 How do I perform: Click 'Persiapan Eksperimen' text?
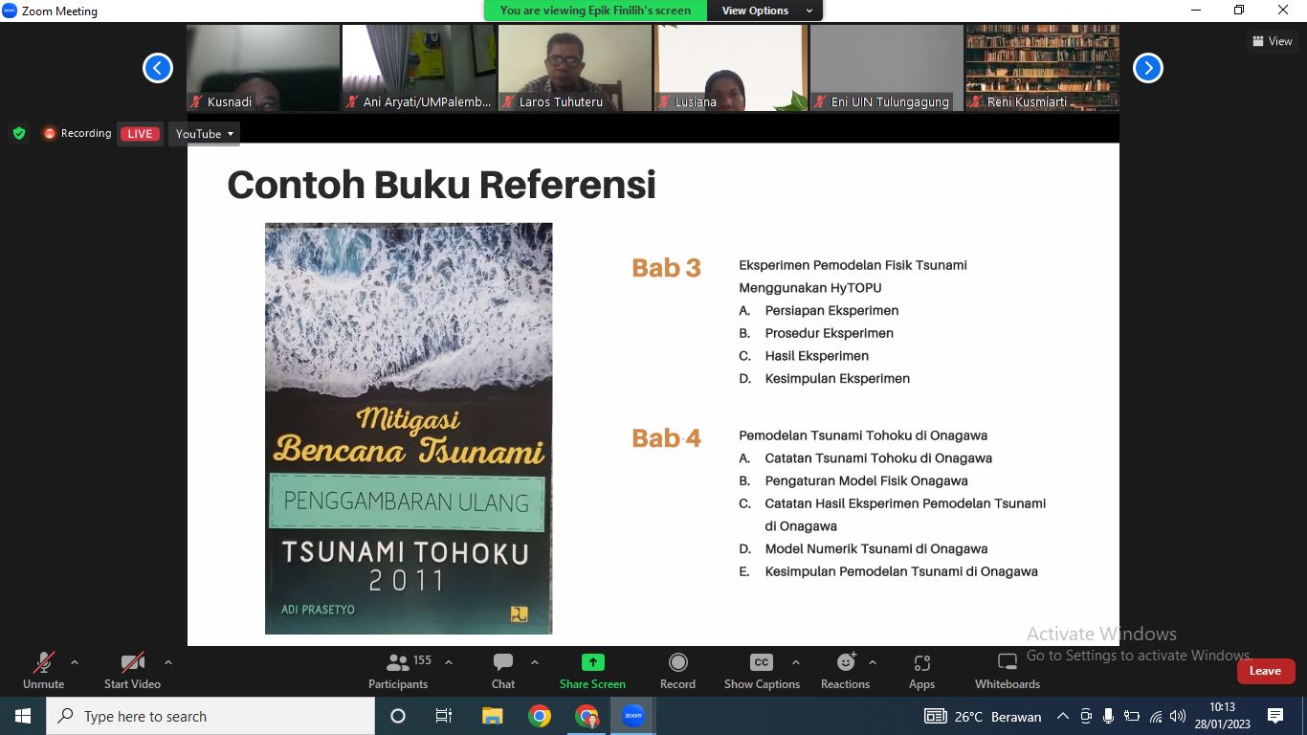click(x=831, y=310)
